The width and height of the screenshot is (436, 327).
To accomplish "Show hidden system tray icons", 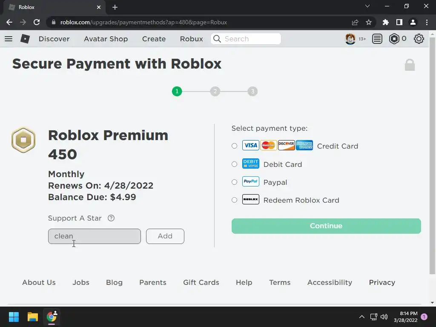I will click(x=362, y=317).
